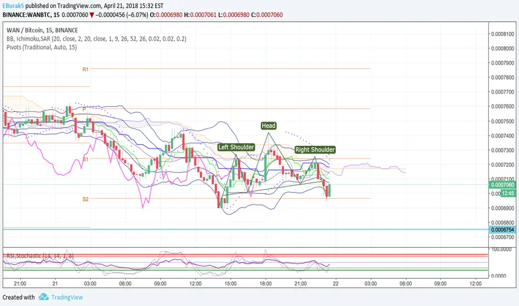Click the 18:00 time axis label
Screen dimensions: 519x306
point(266,284)
